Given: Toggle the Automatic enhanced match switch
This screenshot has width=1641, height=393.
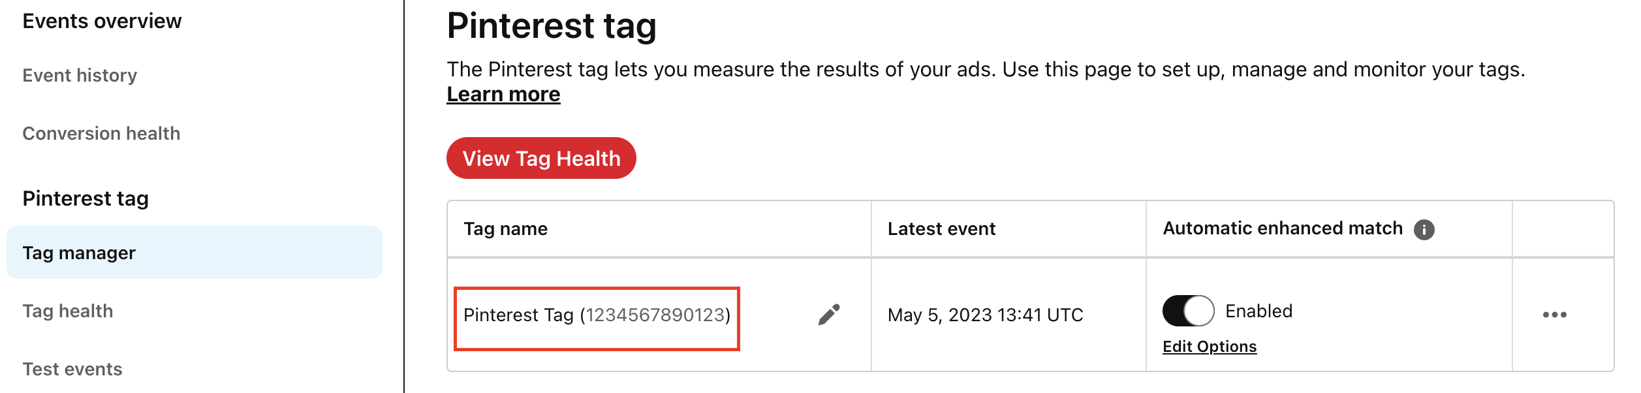Looking at the screenshot, I should (1188, 311).
